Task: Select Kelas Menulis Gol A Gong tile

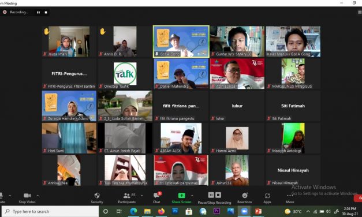Action: tap(293, 42)
